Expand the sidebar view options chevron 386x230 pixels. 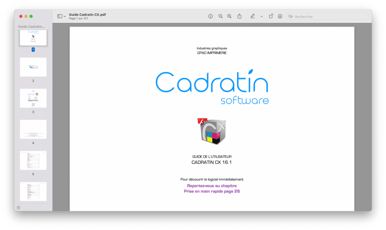65,17
